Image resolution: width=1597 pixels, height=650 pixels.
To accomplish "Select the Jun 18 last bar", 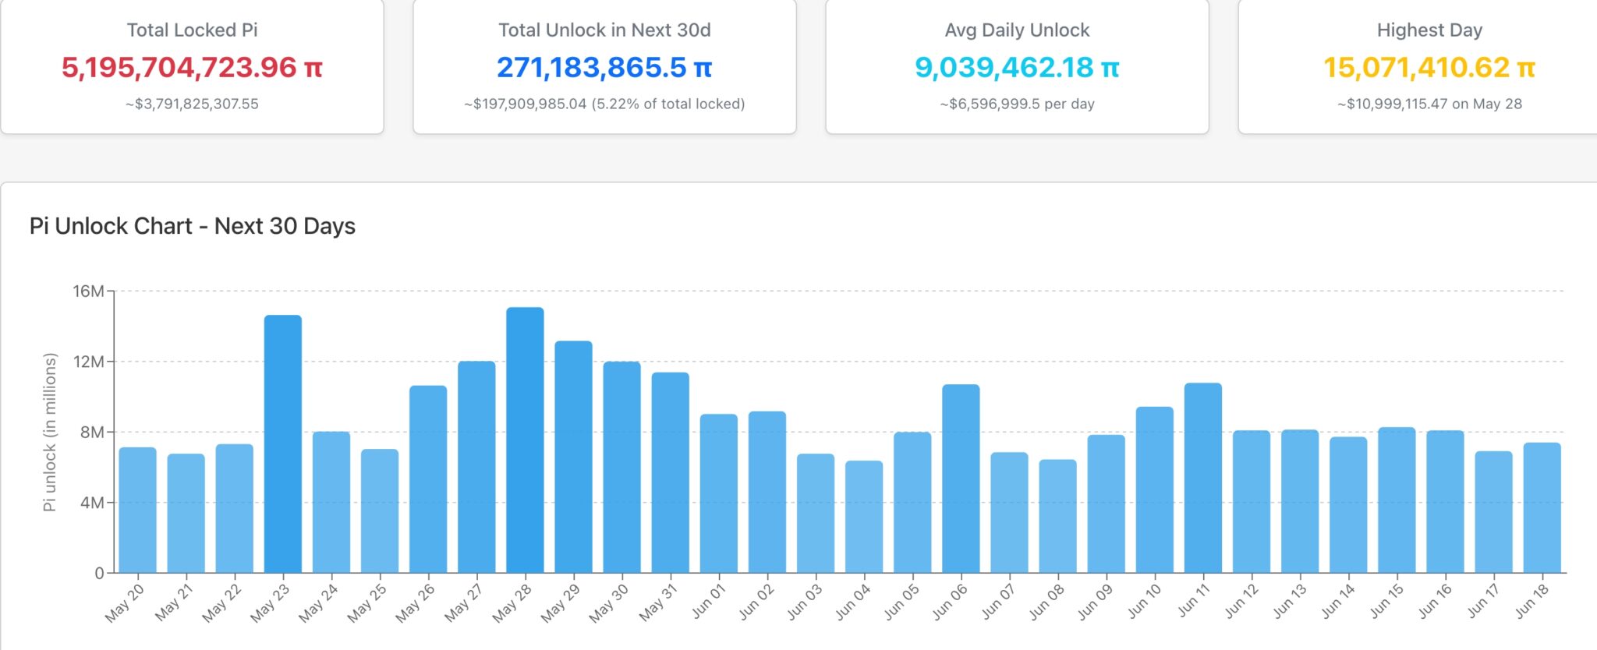I will (1542, 507).
